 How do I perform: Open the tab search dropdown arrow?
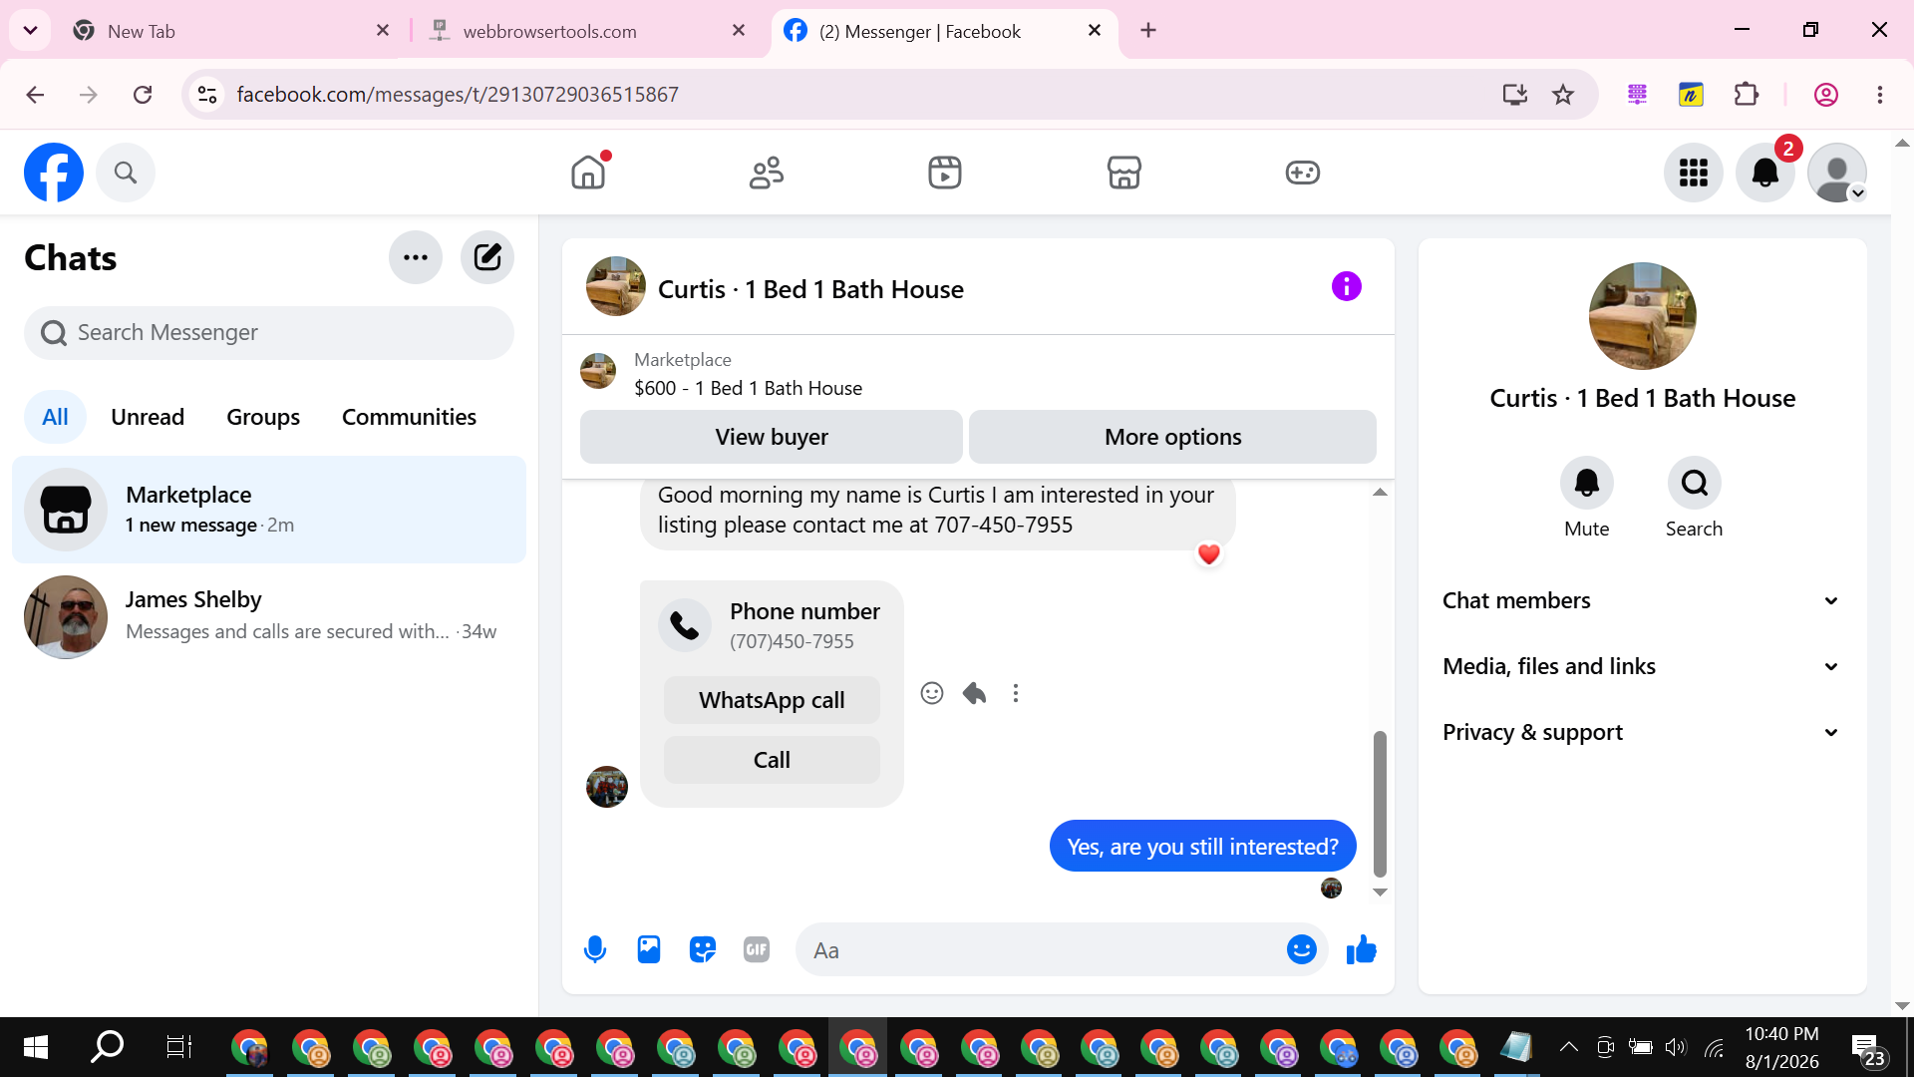[x=31, y=31]
